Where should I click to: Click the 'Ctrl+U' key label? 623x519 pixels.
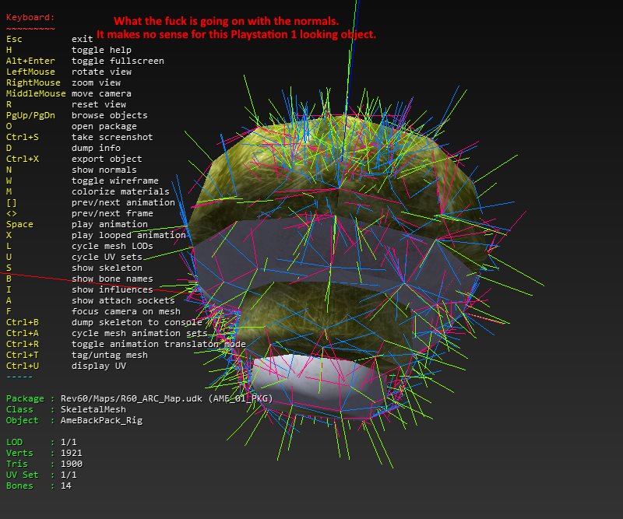23,366
